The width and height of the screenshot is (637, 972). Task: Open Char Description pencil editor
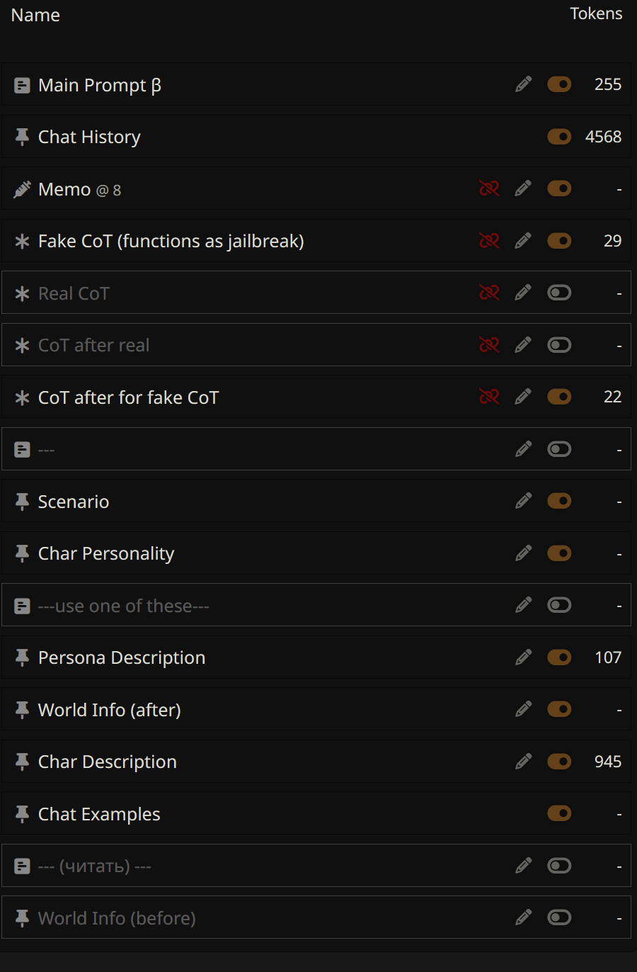pyautogui.click(x=524, y=762)
